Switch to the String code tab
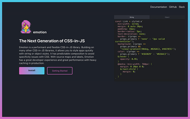The width and height of the screenshot is (190, 119). (132, 17)
